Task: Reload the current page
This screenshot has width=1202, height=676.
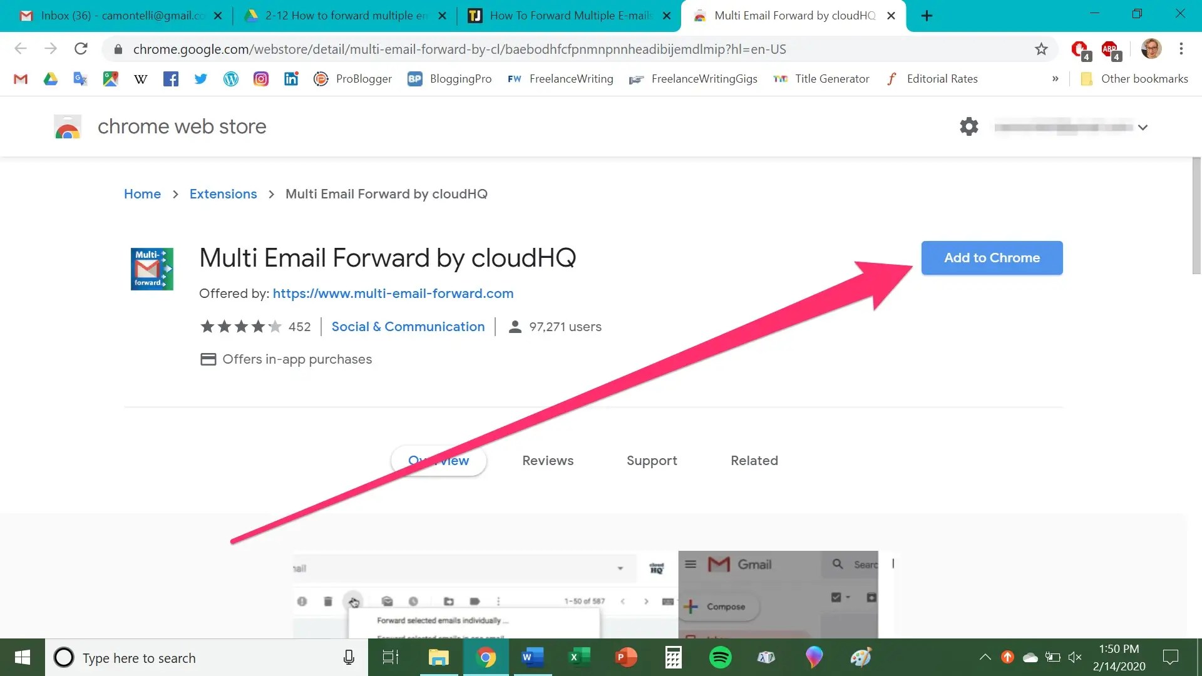Action: click(81, 49)
